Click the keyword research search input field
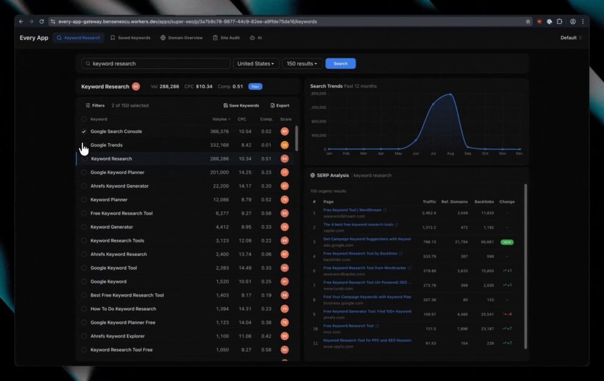The width and height of the screenshot is (604, 381). click(156, 64)
